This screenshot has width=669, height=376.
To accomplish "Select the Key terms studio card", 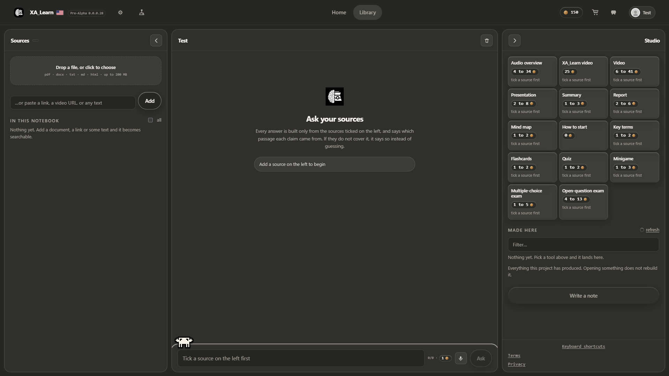I will tap(634, 135).
